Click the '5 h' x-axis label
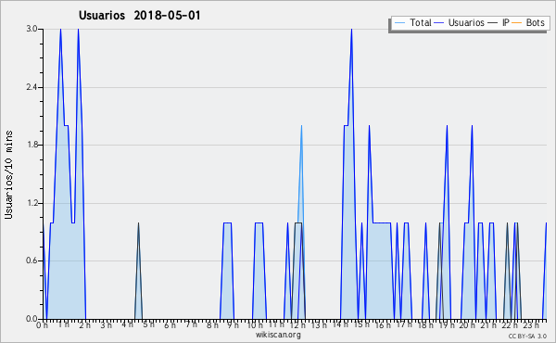The height and width of the screenshot is (343, 556). click(148, 324)
